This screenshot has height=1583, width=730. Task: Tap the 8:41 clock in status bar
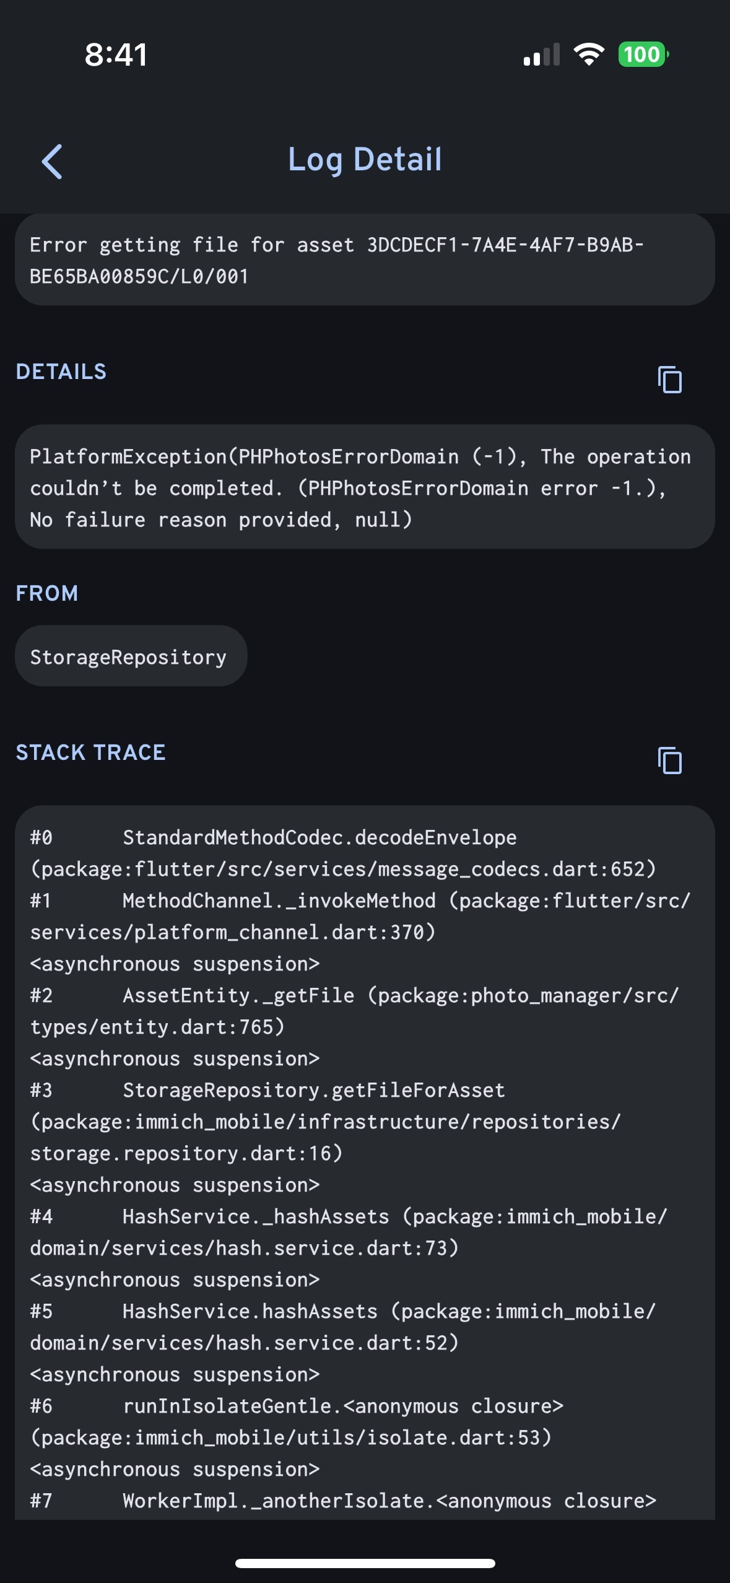[116, 55]
